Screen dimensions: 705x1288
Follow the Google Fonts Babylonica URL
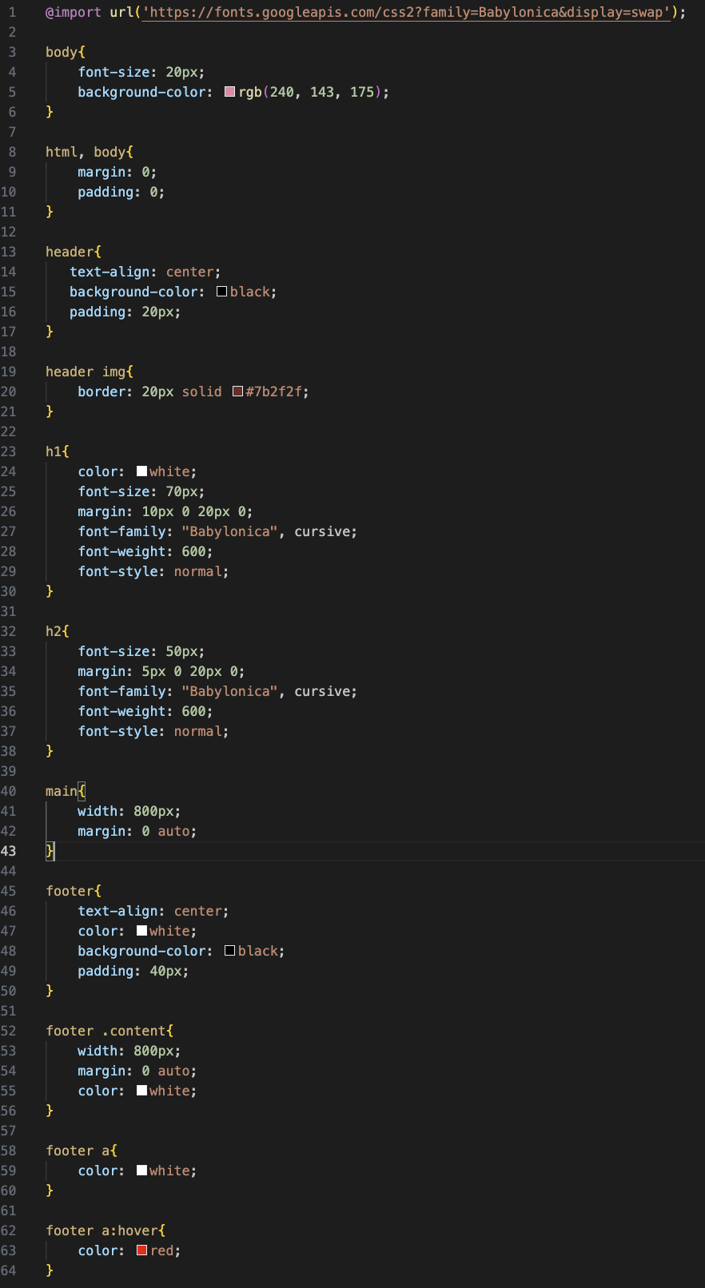pyautogui.click(x=406, y=12)
